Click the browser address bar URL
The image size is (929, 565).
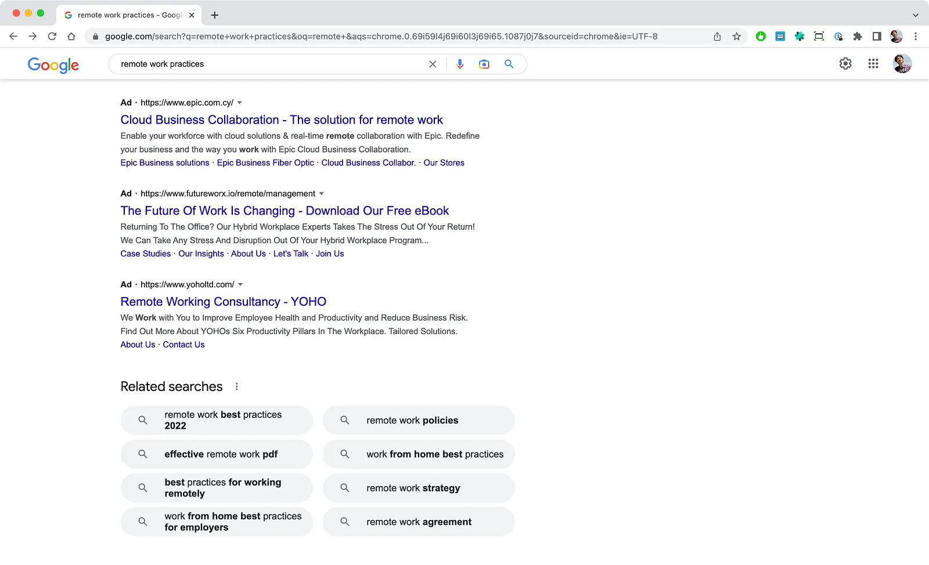point(381,37)
